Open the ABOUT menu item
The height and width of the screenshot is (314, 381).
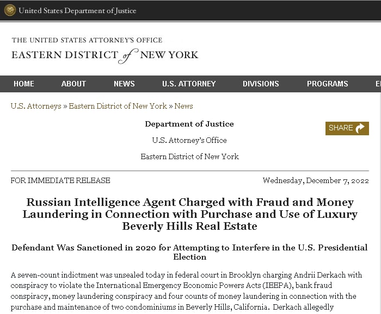pos(73,84)
